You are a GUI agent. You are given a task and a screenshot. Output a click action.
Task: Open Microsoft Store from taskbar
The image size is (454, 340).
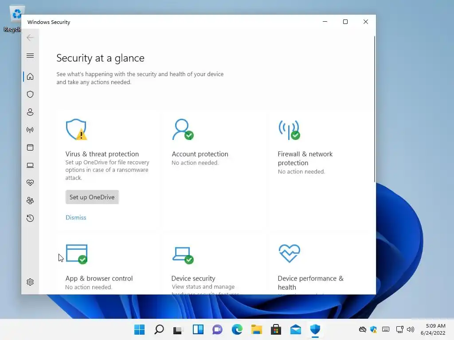pos(276,329)
